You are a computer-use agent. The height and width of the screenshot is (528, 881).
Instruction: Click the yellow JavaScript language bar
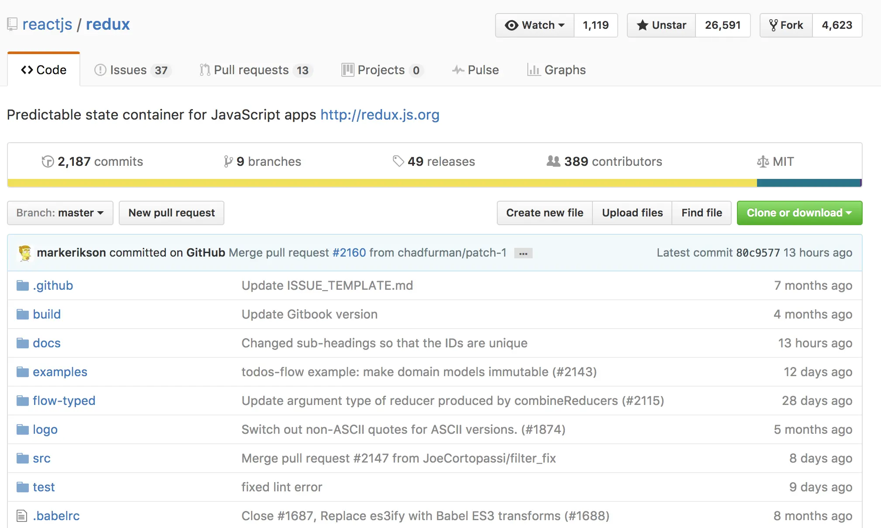click(382, 183)
